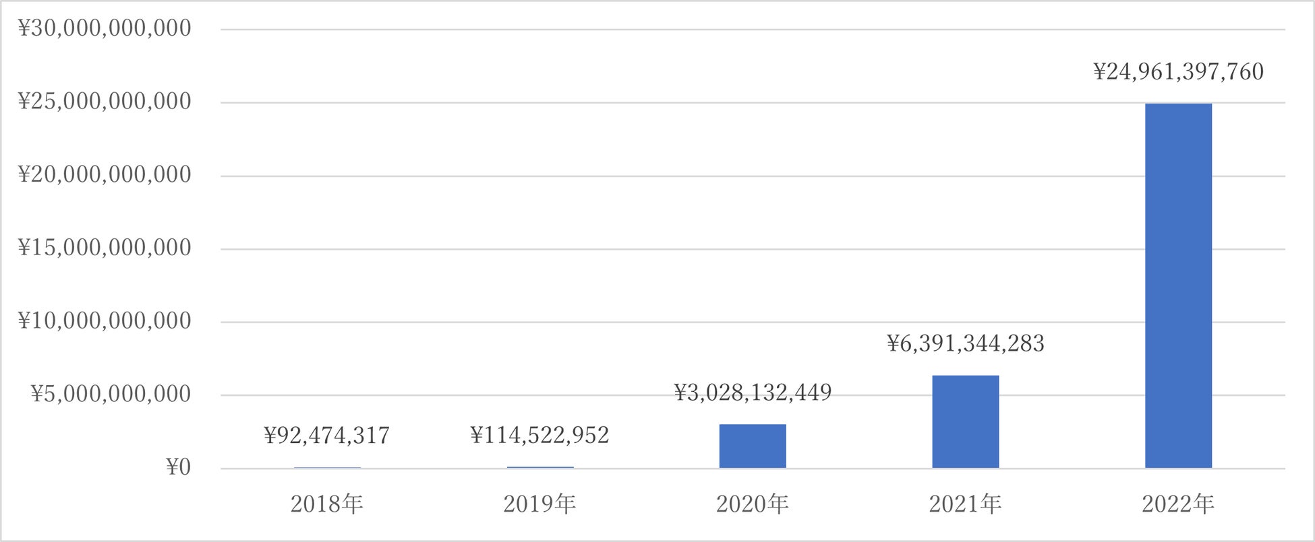The image size is (1315, 542).
Task: Select the 2019年 axis label
Action: 539,504
